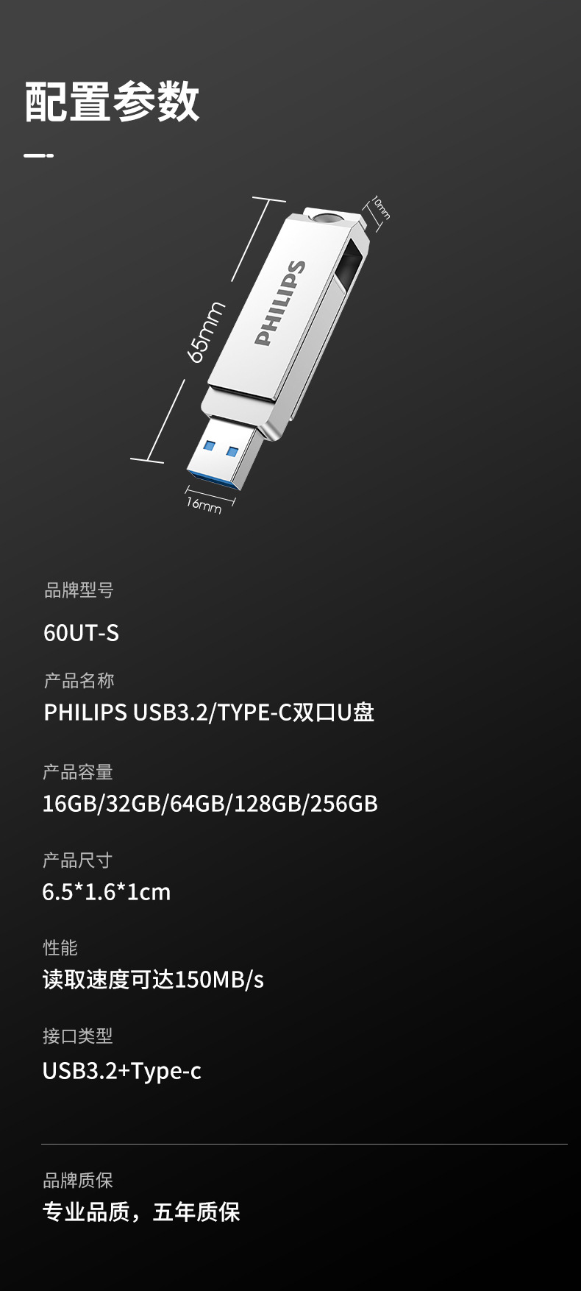Click the keyring hole on the drive

pyautogui.click(x=326, y=219)
